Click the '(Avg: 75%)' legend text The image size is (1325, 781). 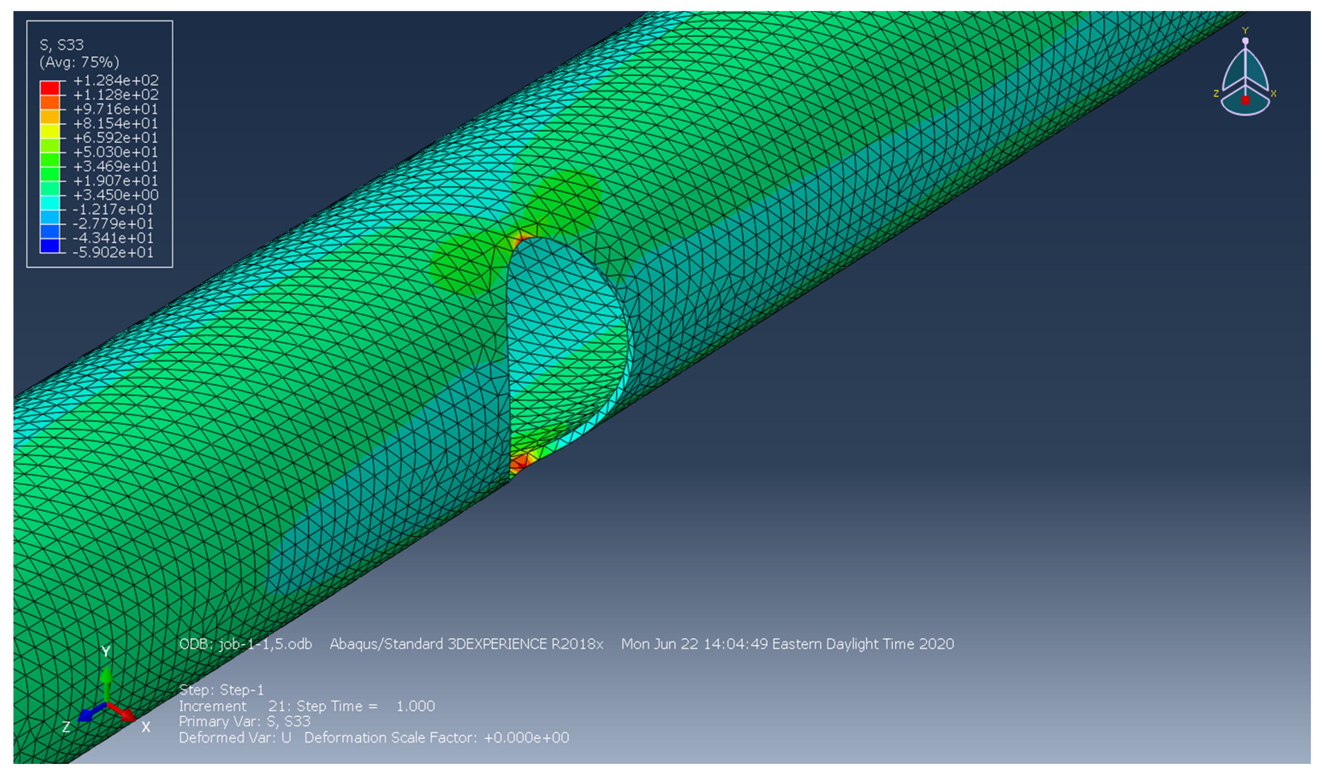80,62
